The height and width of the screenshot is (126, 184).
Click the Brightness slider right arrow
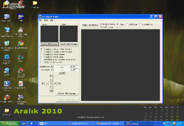tap(71, 66)
